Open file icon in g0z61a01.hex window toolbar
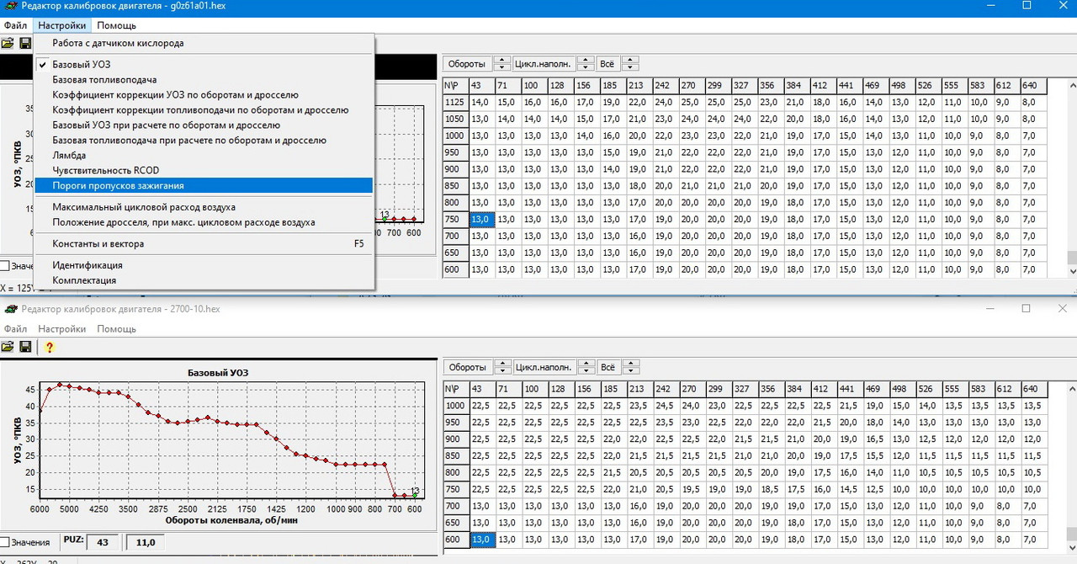 pyautogui.click(x=8, y=43)
